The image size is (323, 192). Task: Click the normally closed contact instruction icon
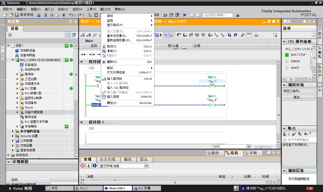[x=92, y=54]
